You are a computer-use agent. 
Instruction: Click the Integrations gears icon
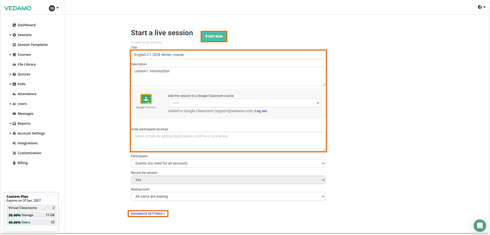[14, 143]
